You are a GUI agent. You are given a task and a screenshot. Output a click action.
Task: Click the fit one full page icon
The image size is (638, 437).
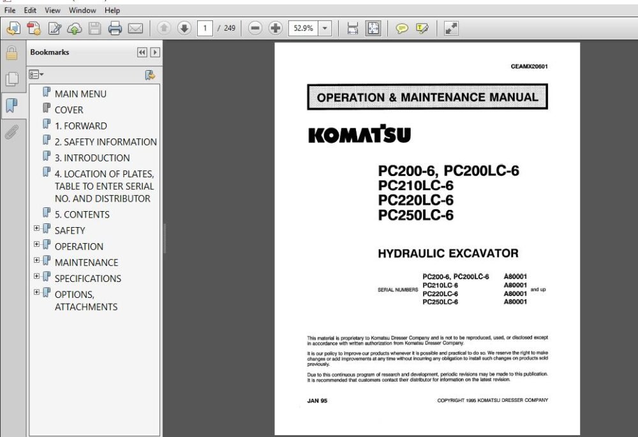coord(373,28)
